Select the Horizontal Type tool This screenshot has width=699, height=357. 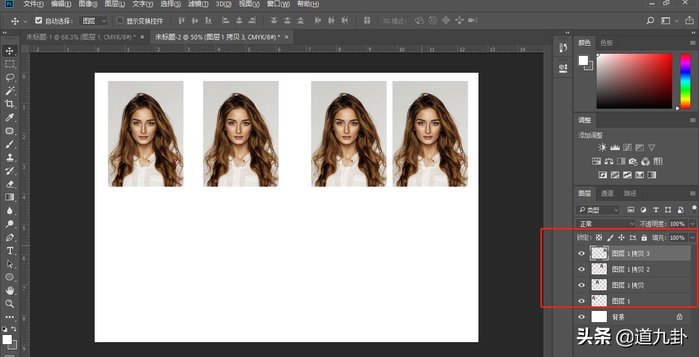[x=10, y=250]
